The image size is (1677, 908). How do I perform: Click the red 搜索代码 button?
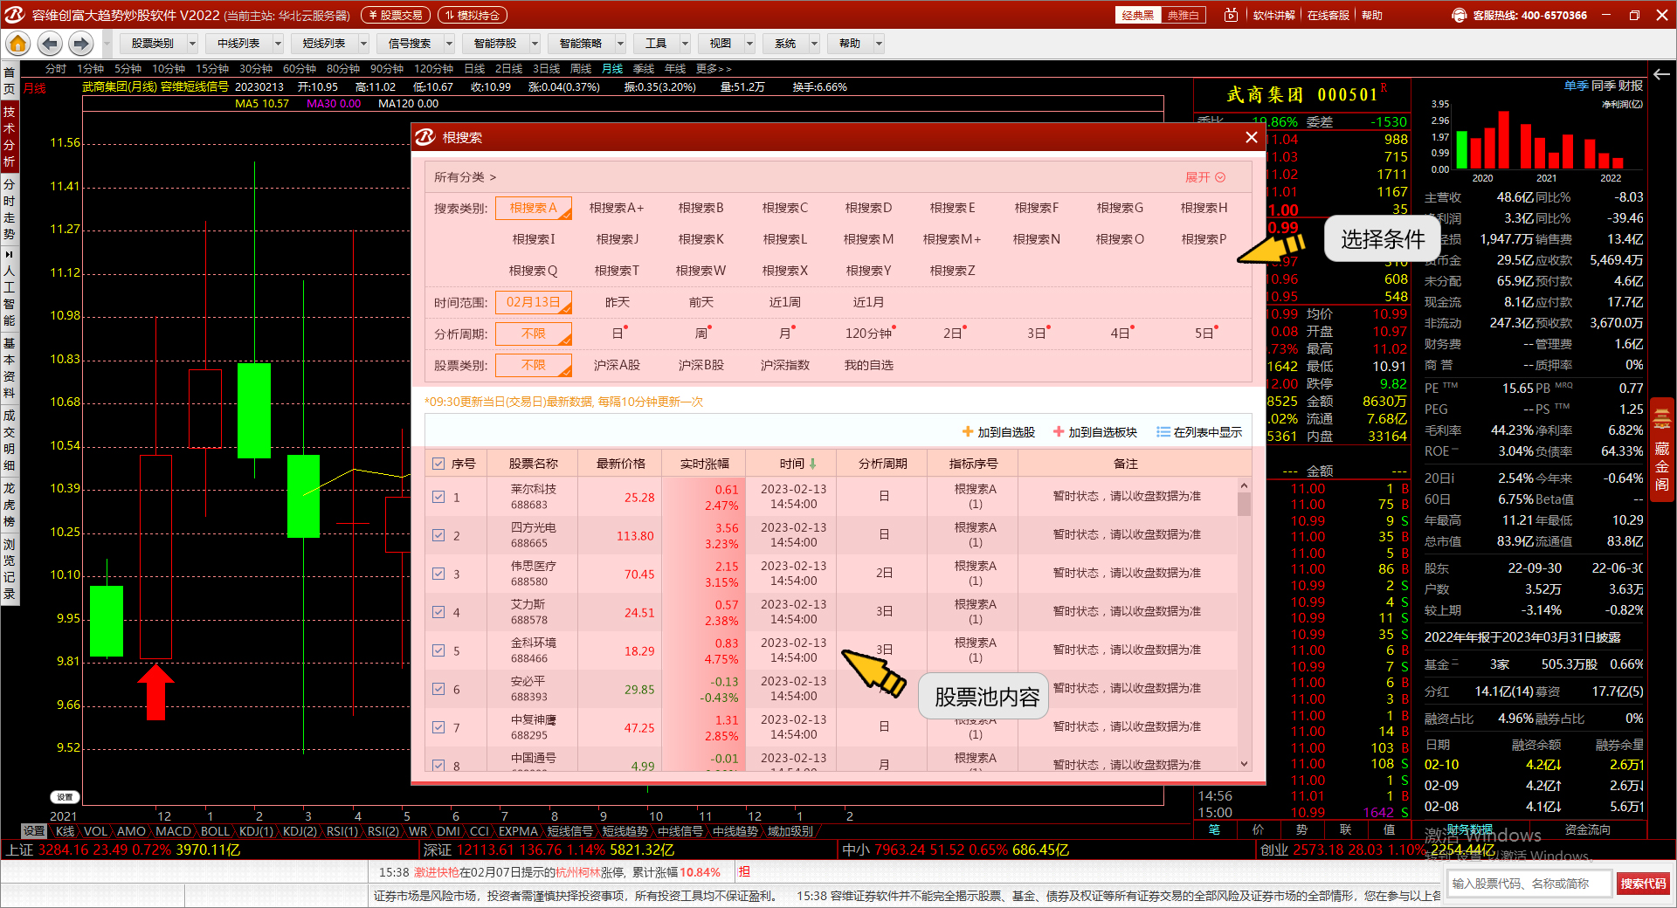1643,884
